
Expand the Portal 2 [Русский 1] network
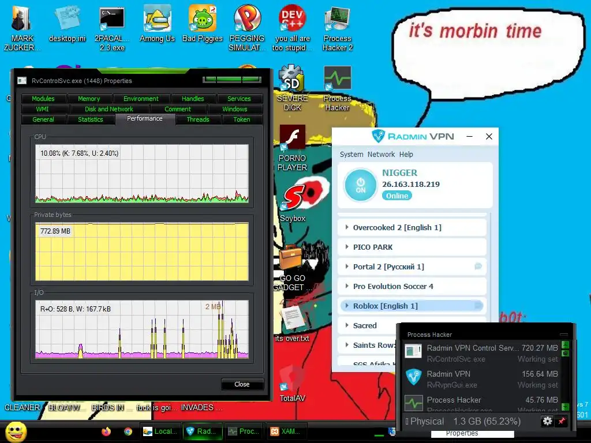[347, 266]
